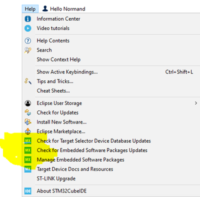Viewport: 200px width, 197px height.
Task: Open Information Center
Action: pyautogui.click(x=58, y=19)
